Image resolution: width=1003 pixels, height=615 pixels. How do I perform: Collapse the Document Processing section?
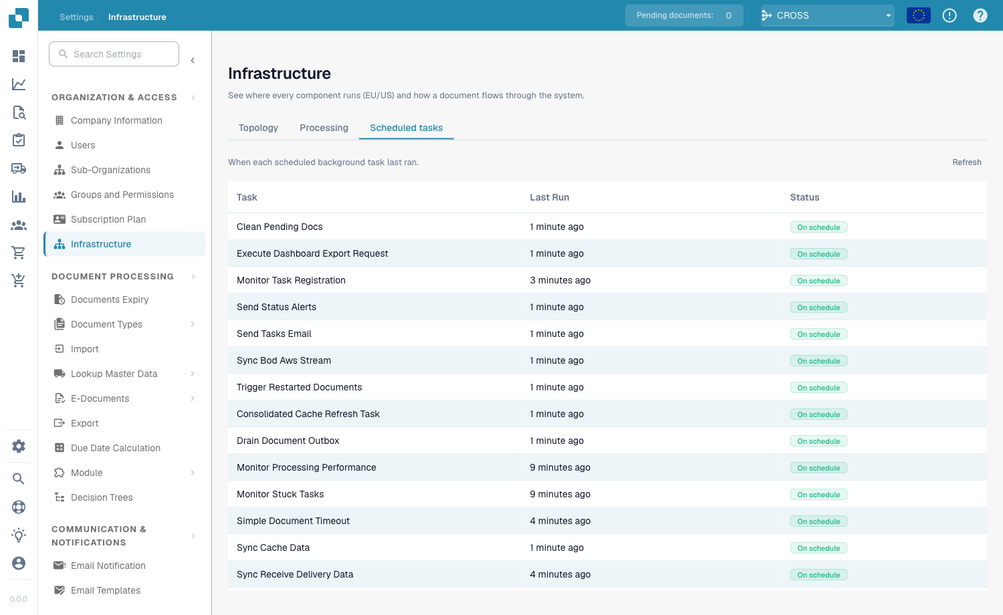[193, 277]
